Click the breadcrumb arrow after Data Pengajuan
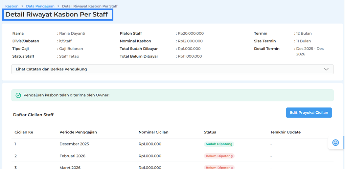 point(58,6)
